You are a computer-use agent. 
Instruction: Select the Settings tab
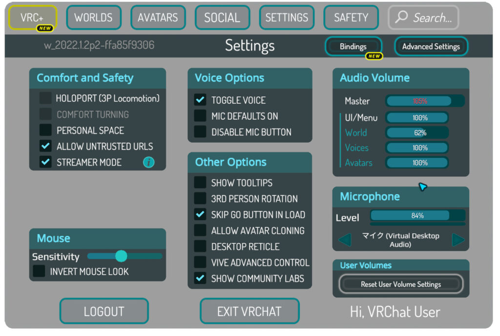(287, 18)
